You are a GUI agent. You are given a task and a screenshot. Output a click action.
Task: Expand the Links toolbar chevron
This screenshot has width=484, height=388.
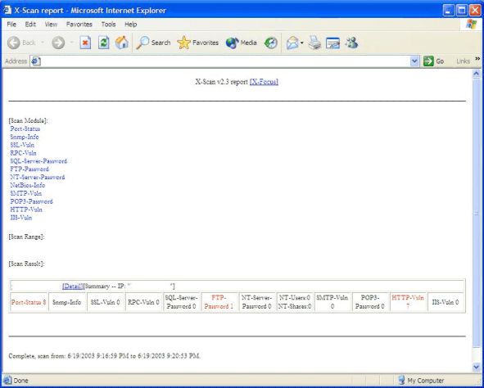pyautogui.click(x=477, y=59)
